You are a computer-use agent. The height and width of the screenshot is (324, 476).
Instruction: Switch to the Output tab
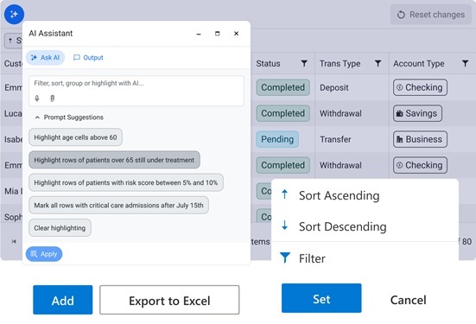88,57
